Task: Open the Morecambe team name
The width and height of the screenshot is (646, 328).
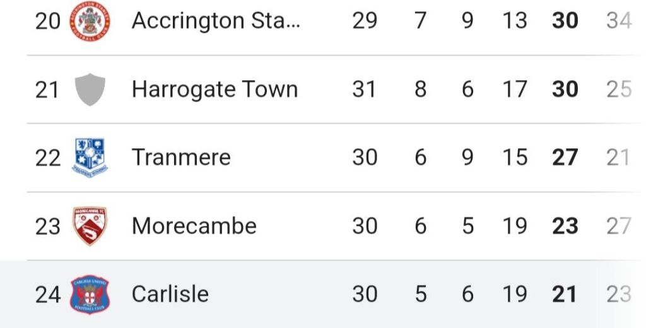Action: coord(194,226)
